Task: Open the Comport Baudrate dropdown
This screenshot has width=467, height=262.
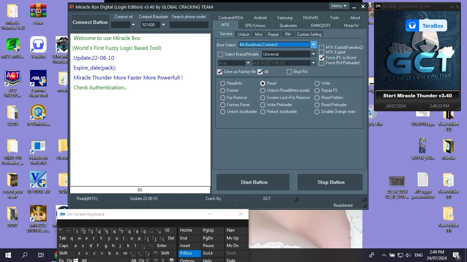Action: pos(163,25)
